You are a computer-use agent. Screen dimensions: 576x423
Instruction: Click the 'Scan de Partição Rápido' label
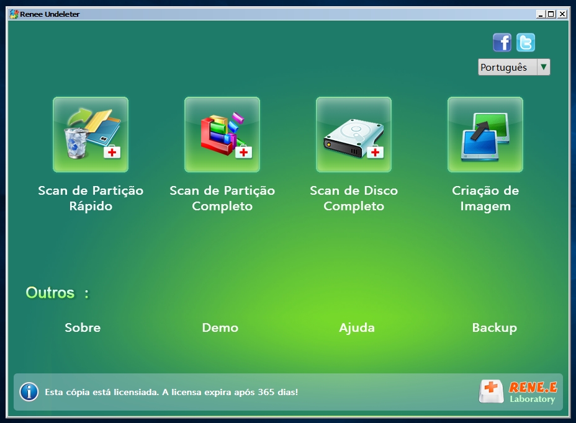tap(91, 198)
